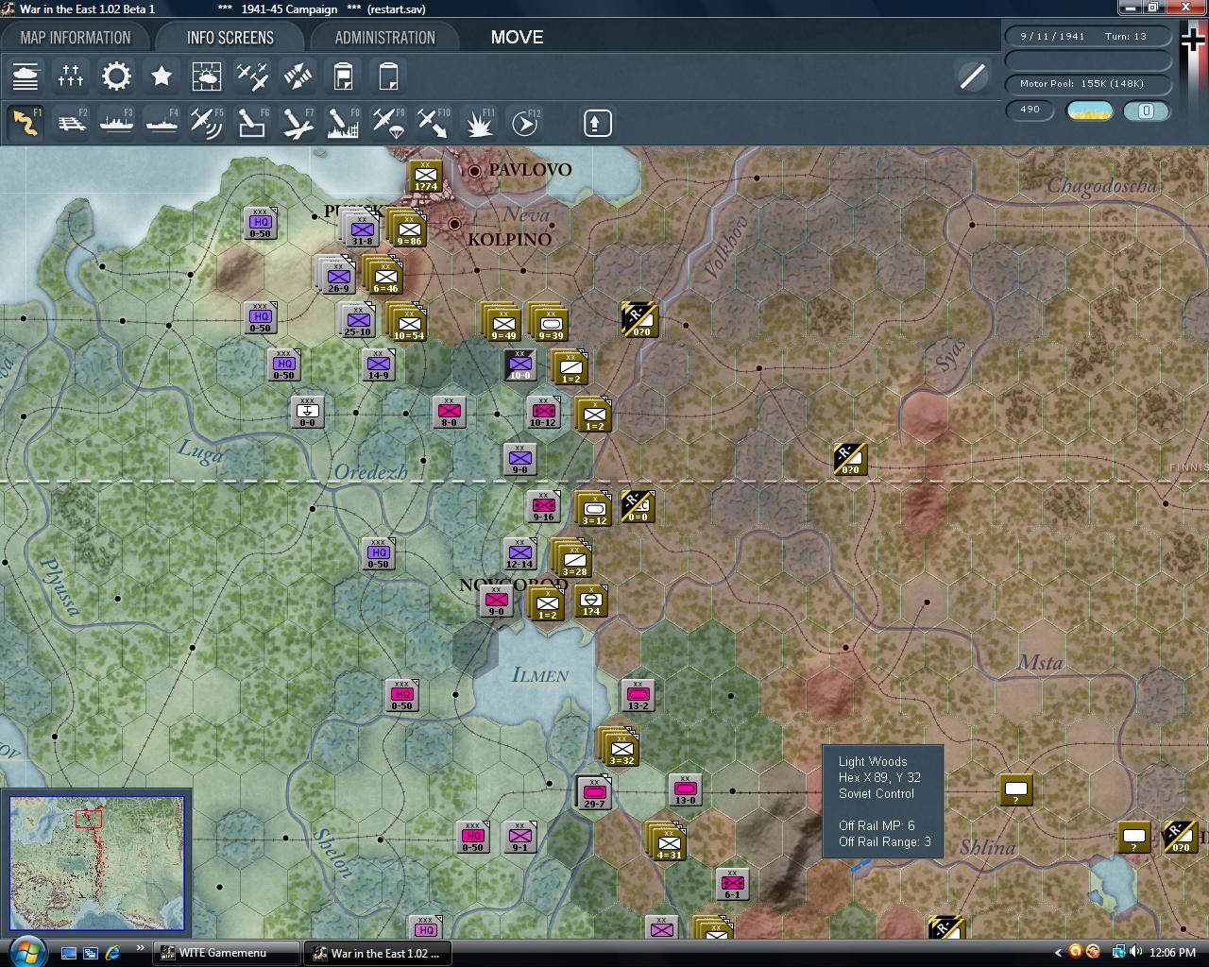Select the Soviet stack labeled 3=28

coord(573,560)
